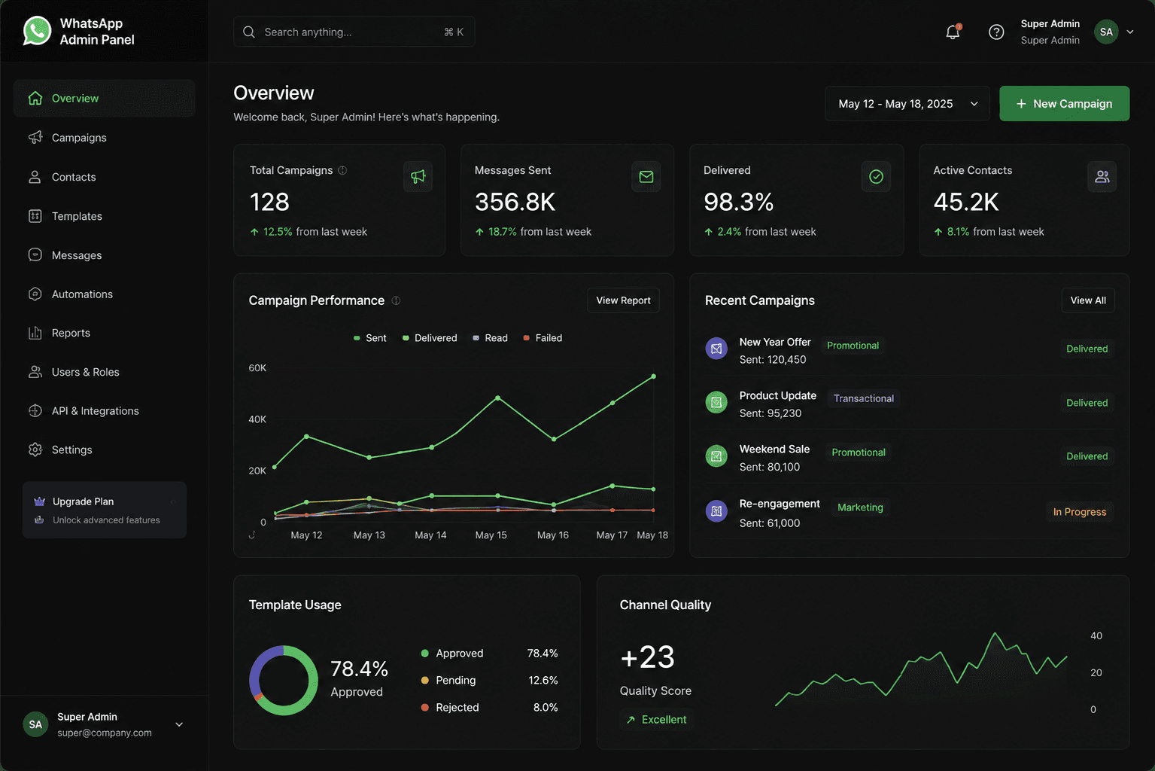Click View All recent campaigns
This screenshot has height=771, width=1155.
1088,300
